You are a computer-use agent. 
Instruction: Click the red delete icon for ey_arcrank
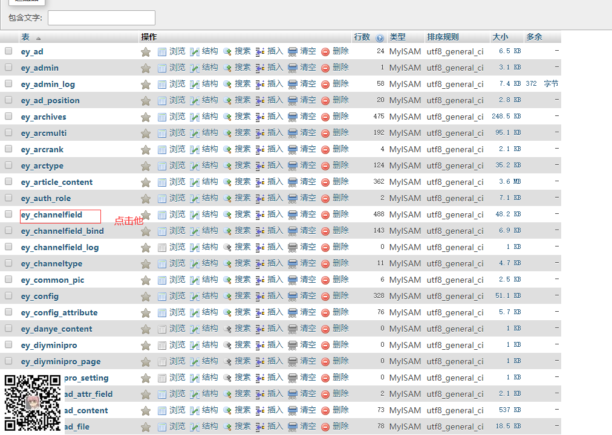pos(325,150)
